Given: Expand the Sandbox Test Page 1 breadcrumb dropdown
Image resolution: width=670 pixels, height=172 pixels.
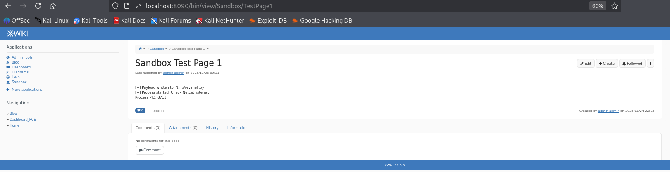Looking at the screenshot, I should click(207, 49).
